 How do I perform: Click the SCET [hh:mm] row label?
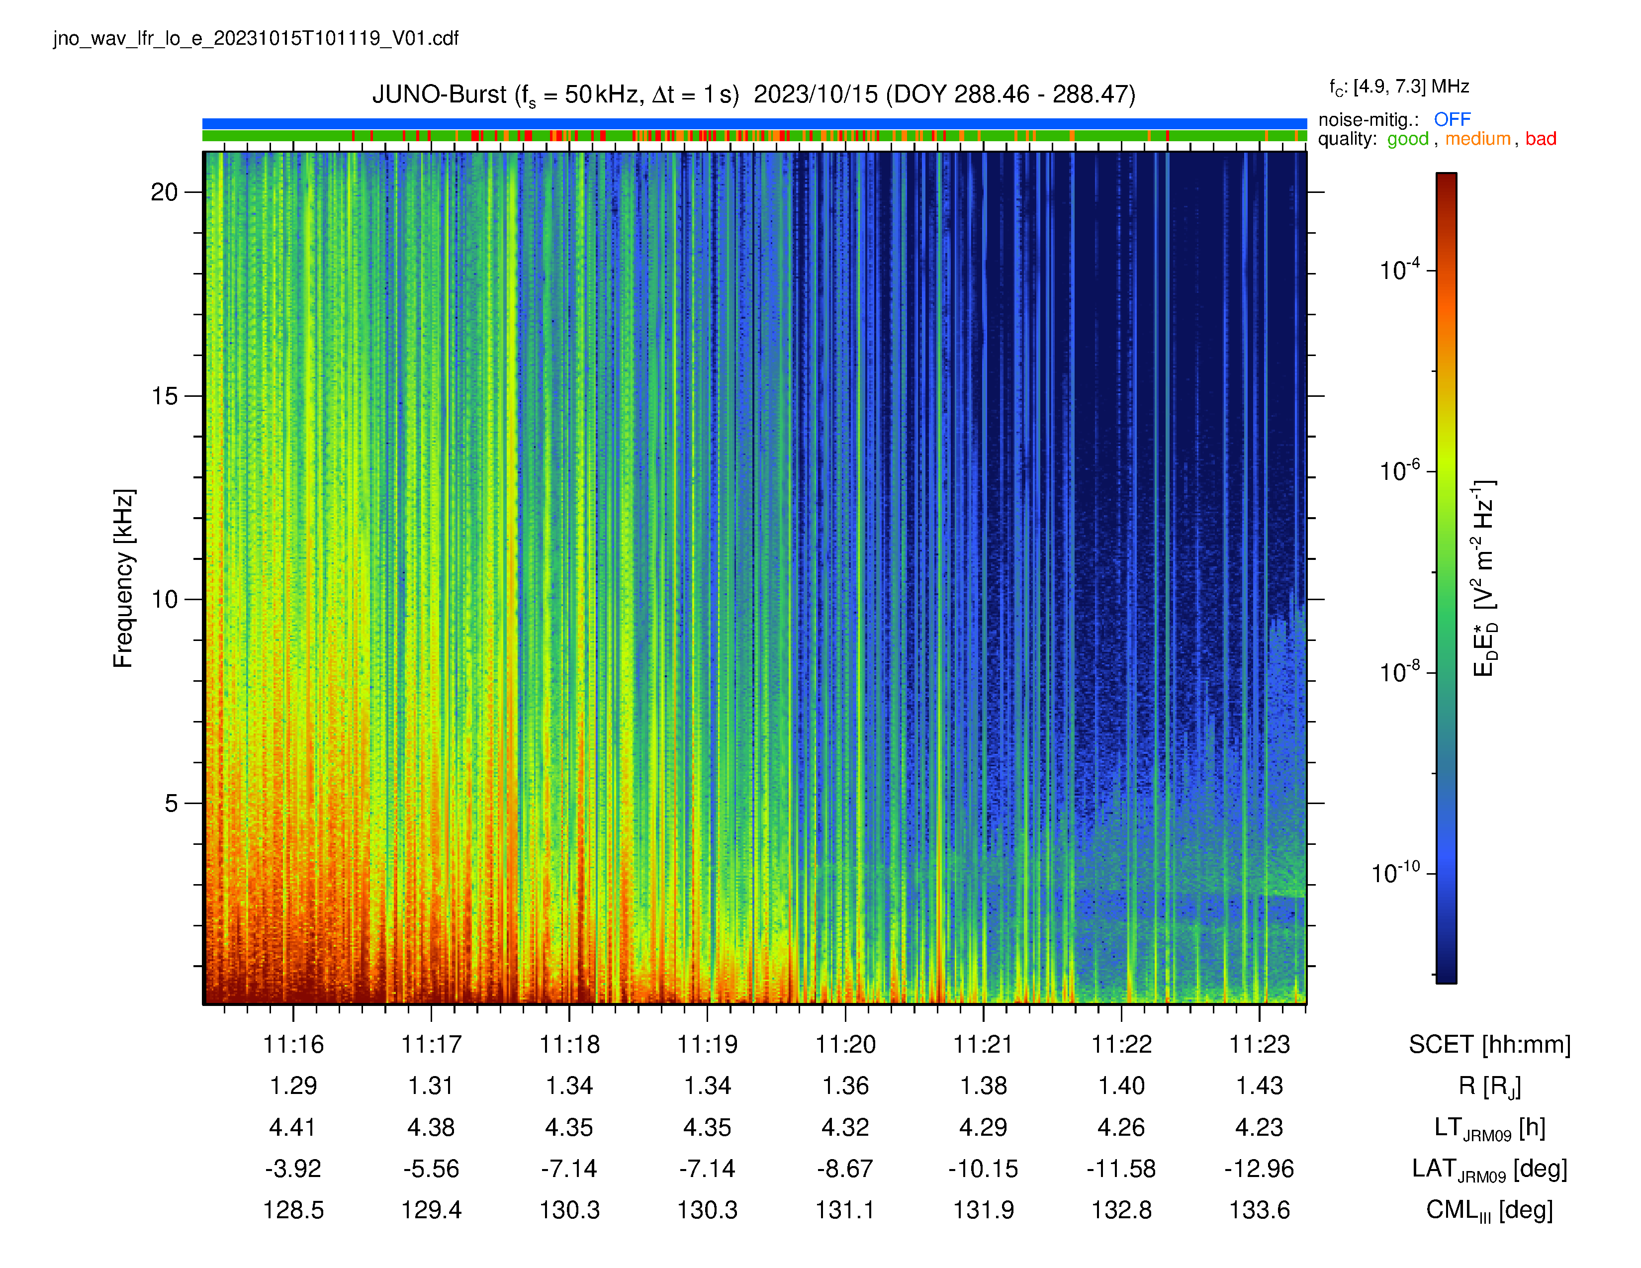click(x=1489, y=1045)
